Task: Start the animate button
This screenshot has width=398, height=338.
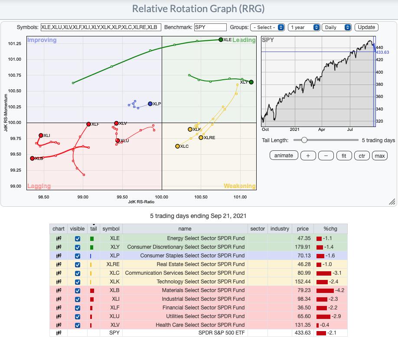Action: tap(284, 156)
